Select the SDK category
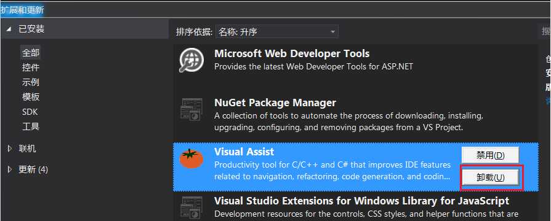Screen dimensions: 551x221 click(30, 112)
